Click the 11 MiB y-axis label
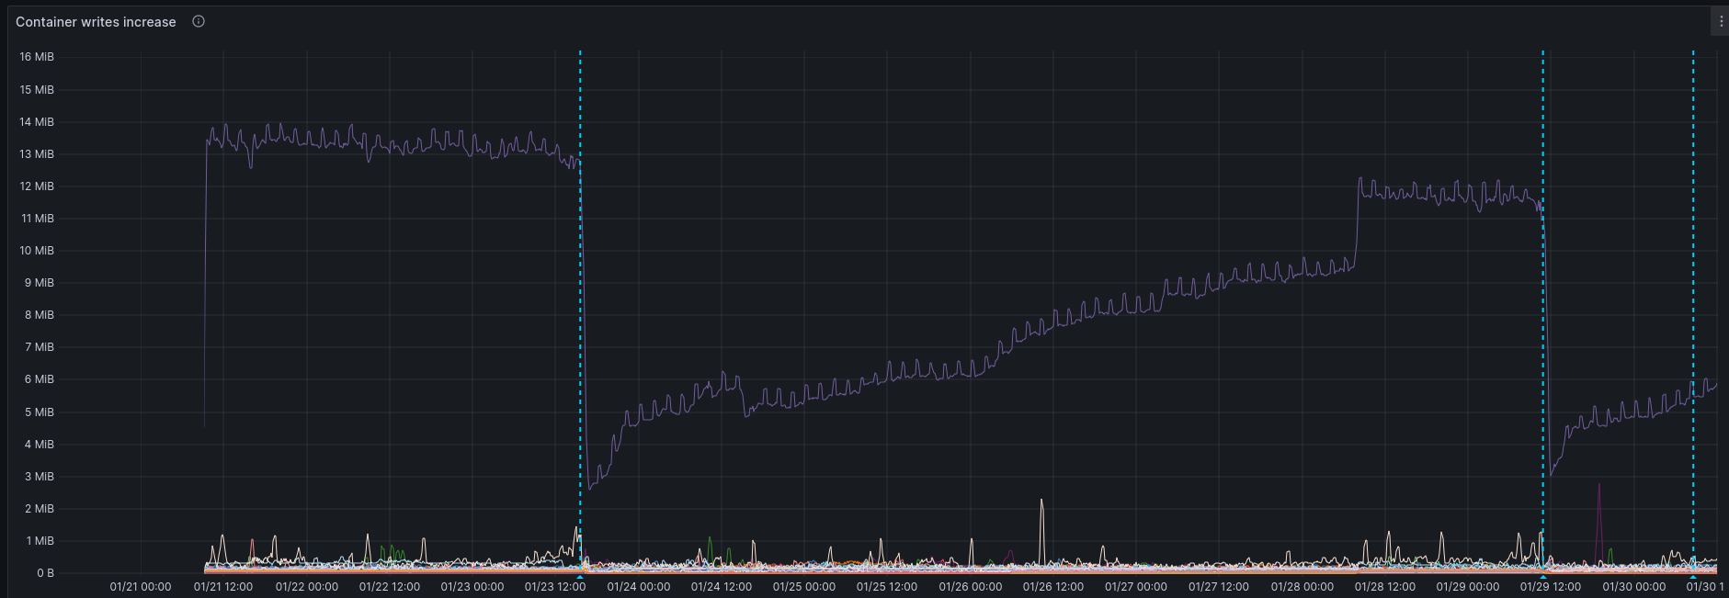Image resolution: width=1729 pixels, height=598 pixels. 37,219
